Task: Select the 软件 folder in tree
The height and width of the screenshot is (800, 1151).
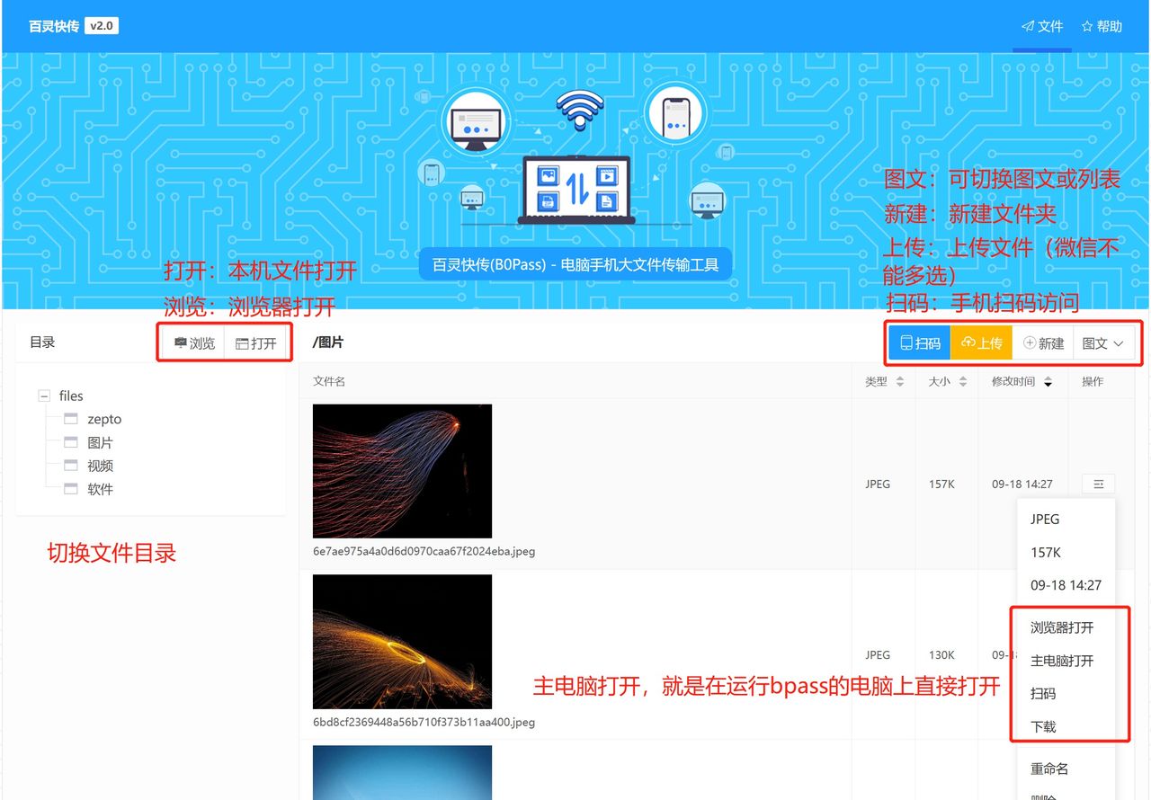Action: (100, 490)
